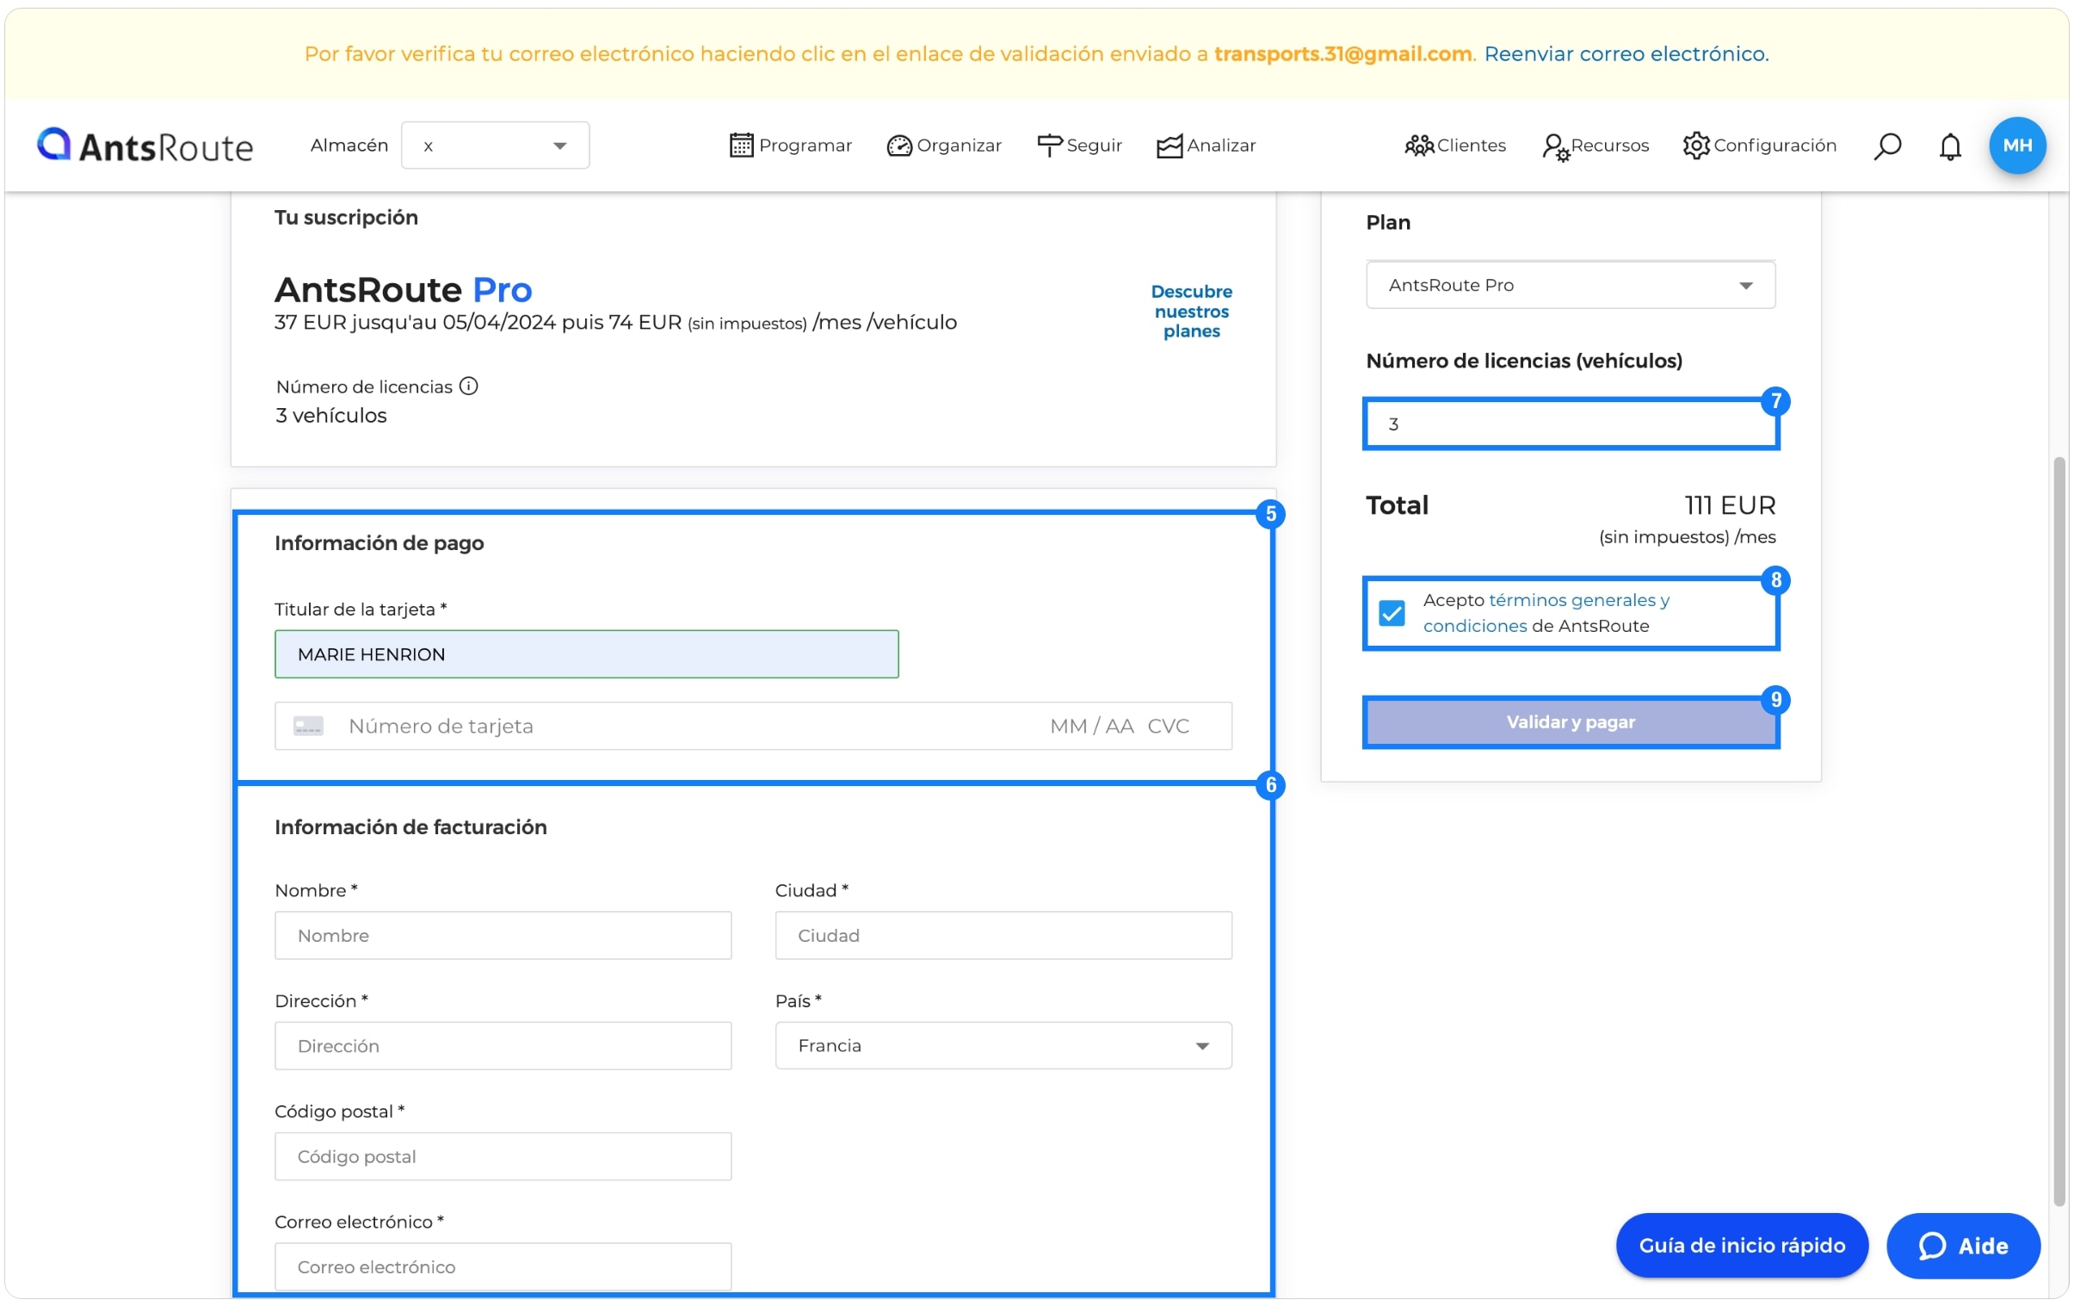Open the notifications bell
Viewport: 2074px width, 1306px height.
pos(1949,145)
